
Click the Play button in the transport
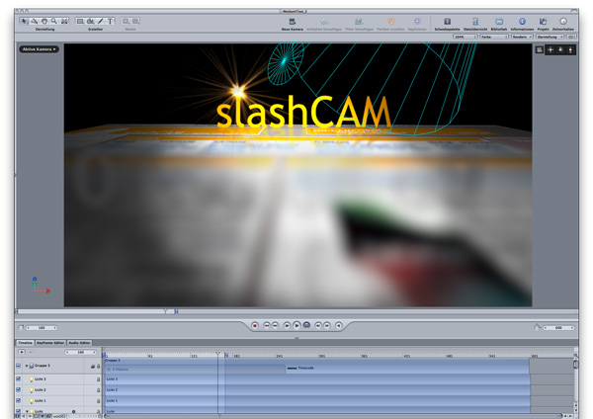(296, 325)
